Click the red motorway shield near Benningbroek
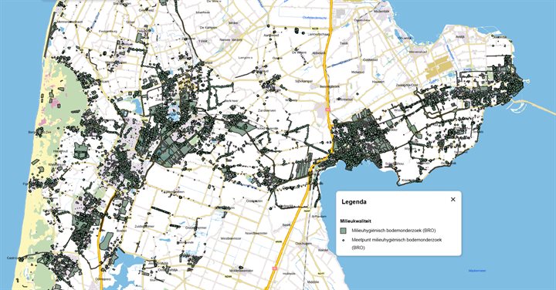This screenshot has width=556, height=290. pos(327,110)
